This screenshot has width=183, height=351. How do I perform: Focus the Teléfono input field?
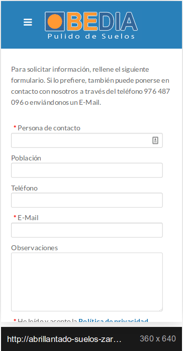[x=87, y=200]
